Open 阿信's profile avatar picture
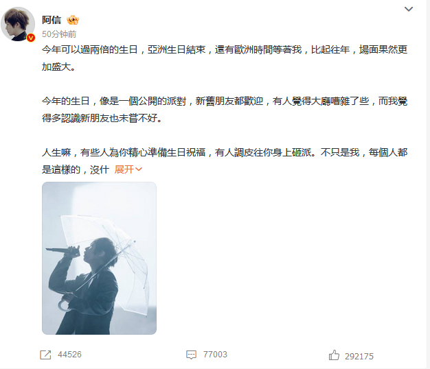This screenshot has width=430, height=369. coord(18,24)
